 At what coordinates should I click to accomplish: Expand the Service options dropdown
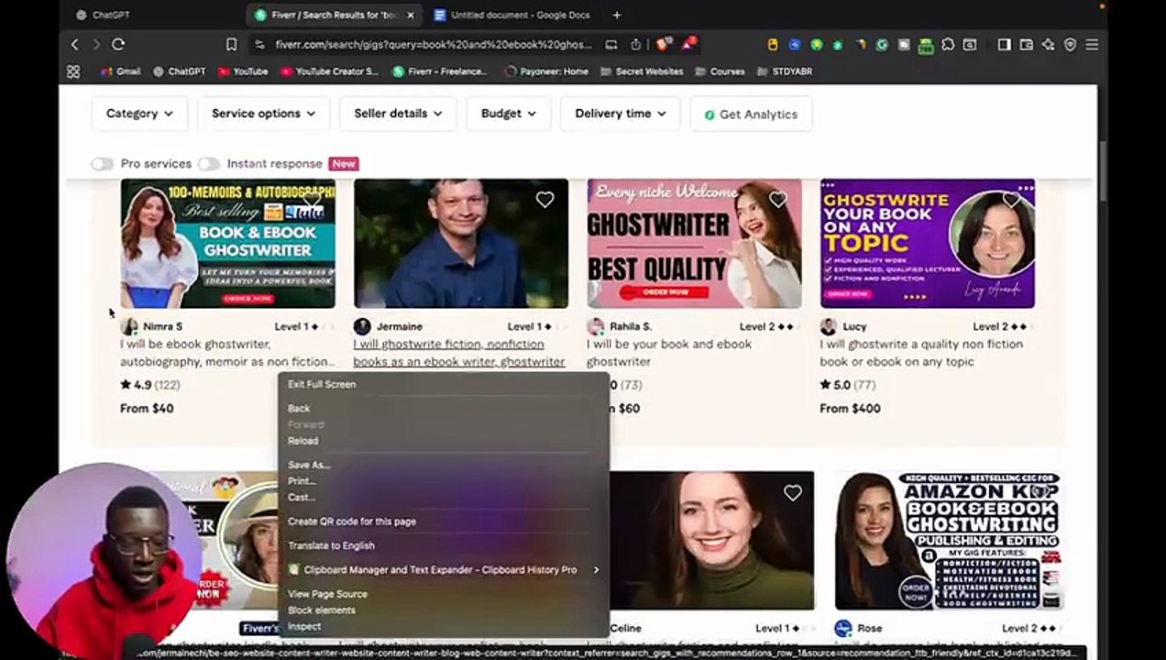(x=264, y=114)
